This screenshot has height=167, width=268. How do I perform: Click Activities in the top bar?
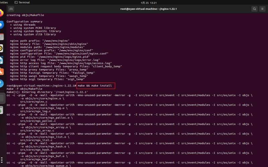pos(4,2)
